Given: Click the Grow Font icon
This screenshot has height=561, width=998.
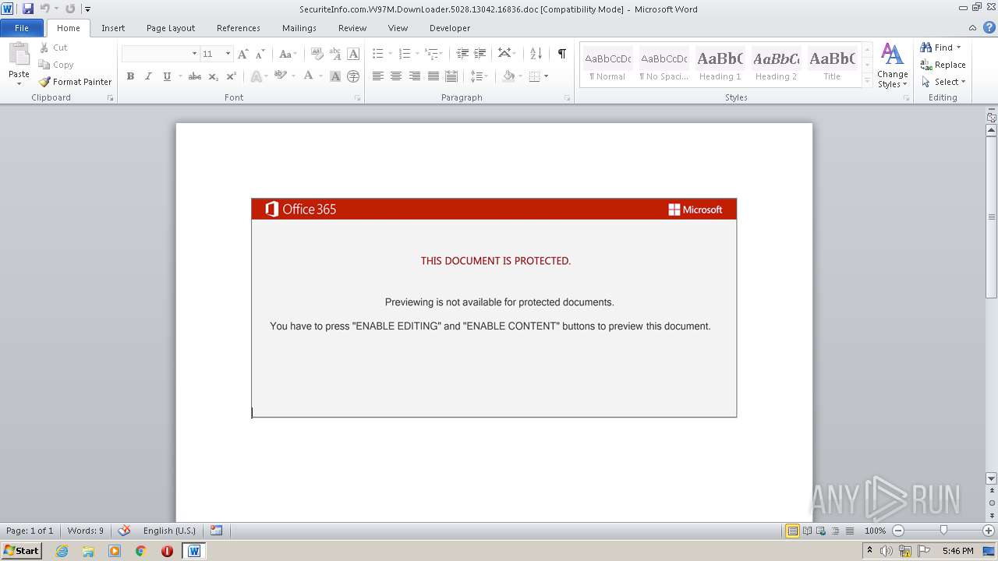Looking at the screenshot, I should [x=242, y=54].
